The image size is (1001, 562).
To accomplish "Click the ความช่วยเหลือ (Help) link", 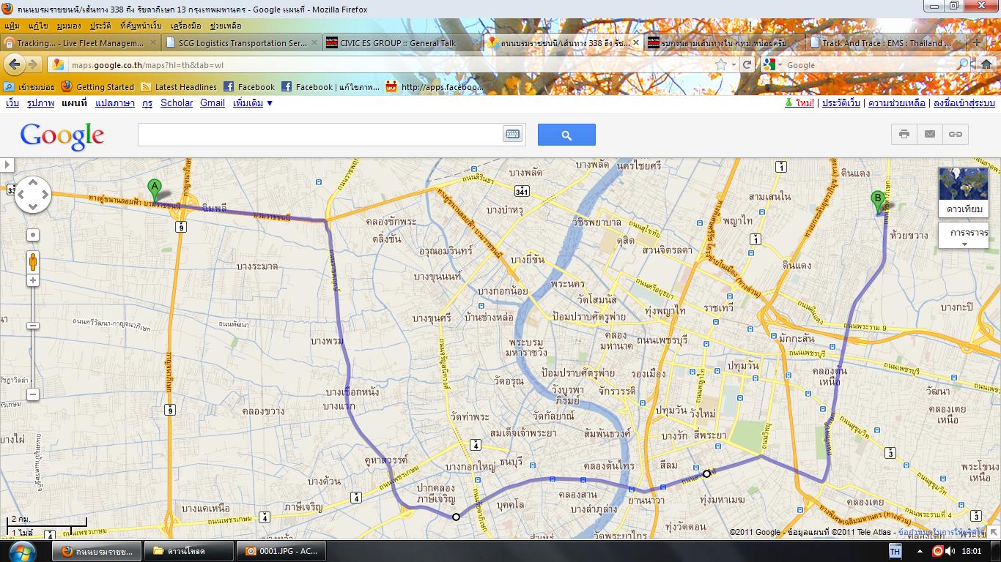I will [897, 103].
